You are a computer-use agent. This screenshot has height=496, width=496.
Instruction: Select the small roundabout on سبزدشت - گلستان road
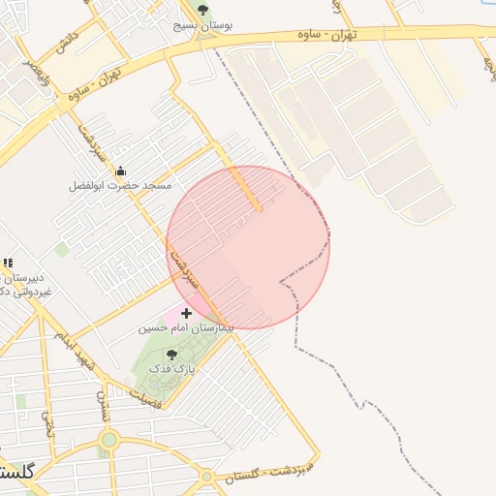click(x=206, y=477)
